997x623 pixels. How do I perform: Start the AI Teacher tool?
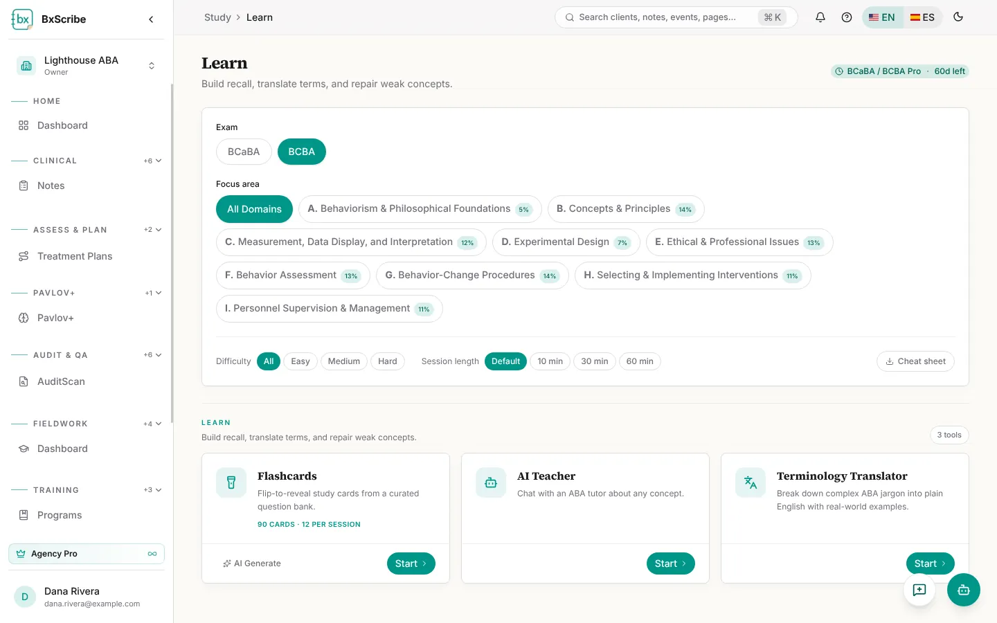(x=670, y=563)
